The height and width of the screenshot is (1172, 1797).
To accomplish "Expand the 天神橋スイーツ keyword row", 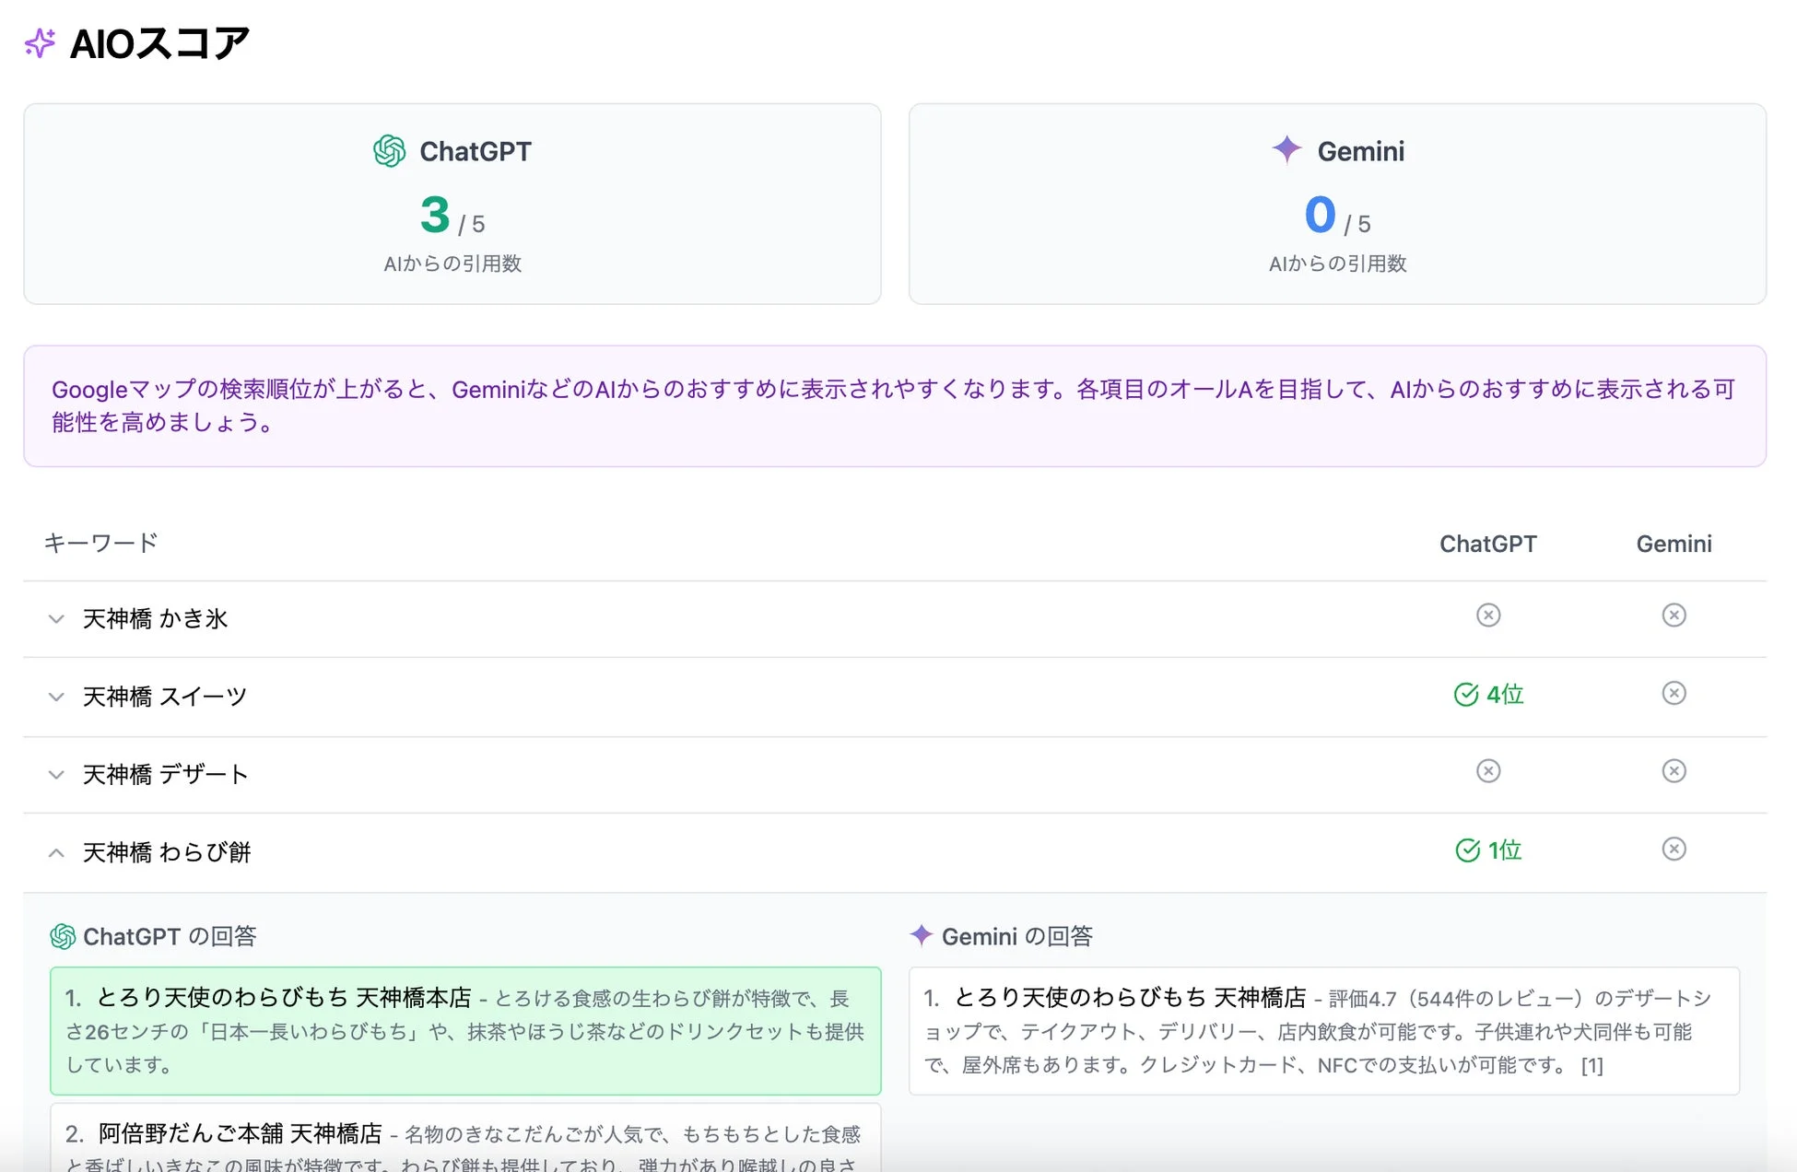I will tap(56, 697).
